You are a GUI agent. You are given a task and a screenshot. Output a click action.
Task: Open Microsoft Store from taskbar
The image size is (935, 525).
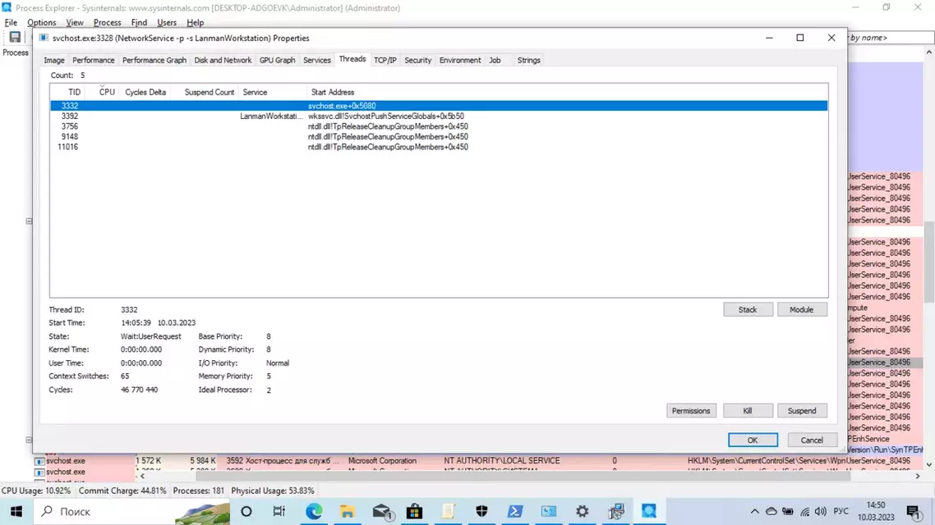pos(414,511)
